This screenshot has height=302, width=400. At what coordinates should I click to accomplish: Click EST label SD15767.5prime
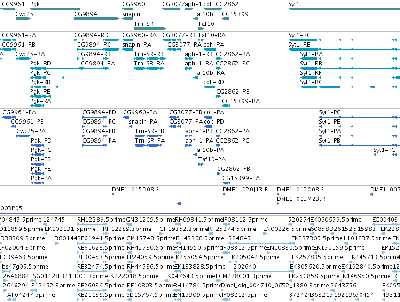click(x=150, y=295)
